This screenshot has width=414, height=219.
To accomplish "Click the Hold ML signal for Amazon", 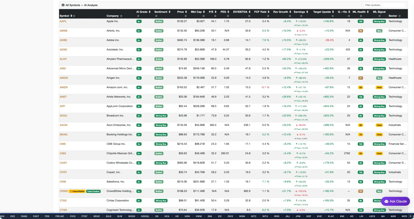I will point(379,87).
